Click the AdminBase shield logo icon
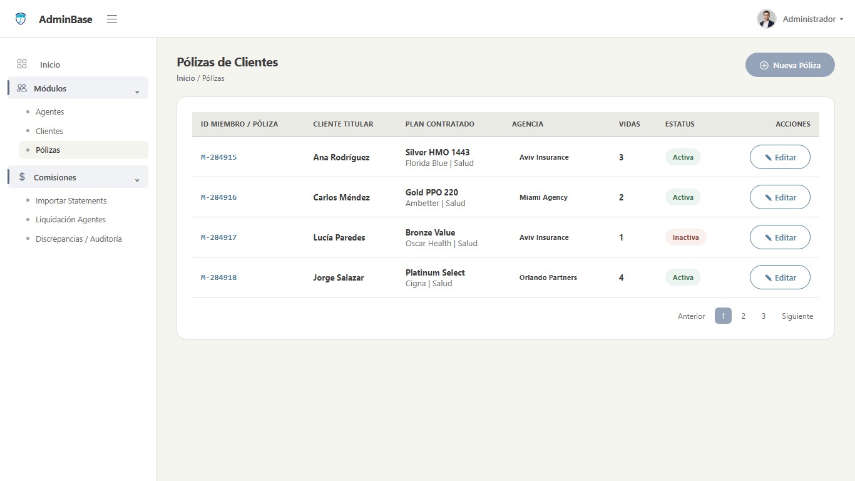This screenshot has height=481, width=855. pos(21,19)
